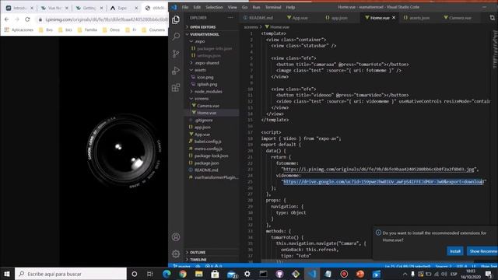This screenshot has width=498, height=280.
Task: Open Familia bookmark folder in browser
Action: [87, 30]
